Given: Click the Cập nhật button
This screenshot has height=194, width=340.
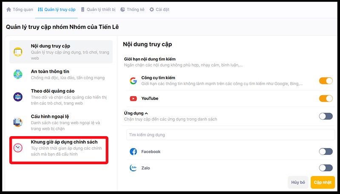Looking at the screenshot, I should (323, 182).
